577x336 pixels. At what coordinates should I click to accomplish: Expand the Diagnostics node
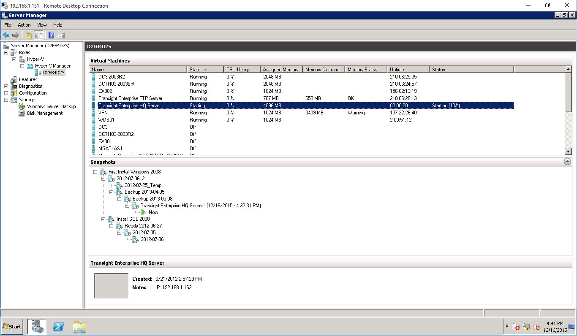(x=6, y=86)
